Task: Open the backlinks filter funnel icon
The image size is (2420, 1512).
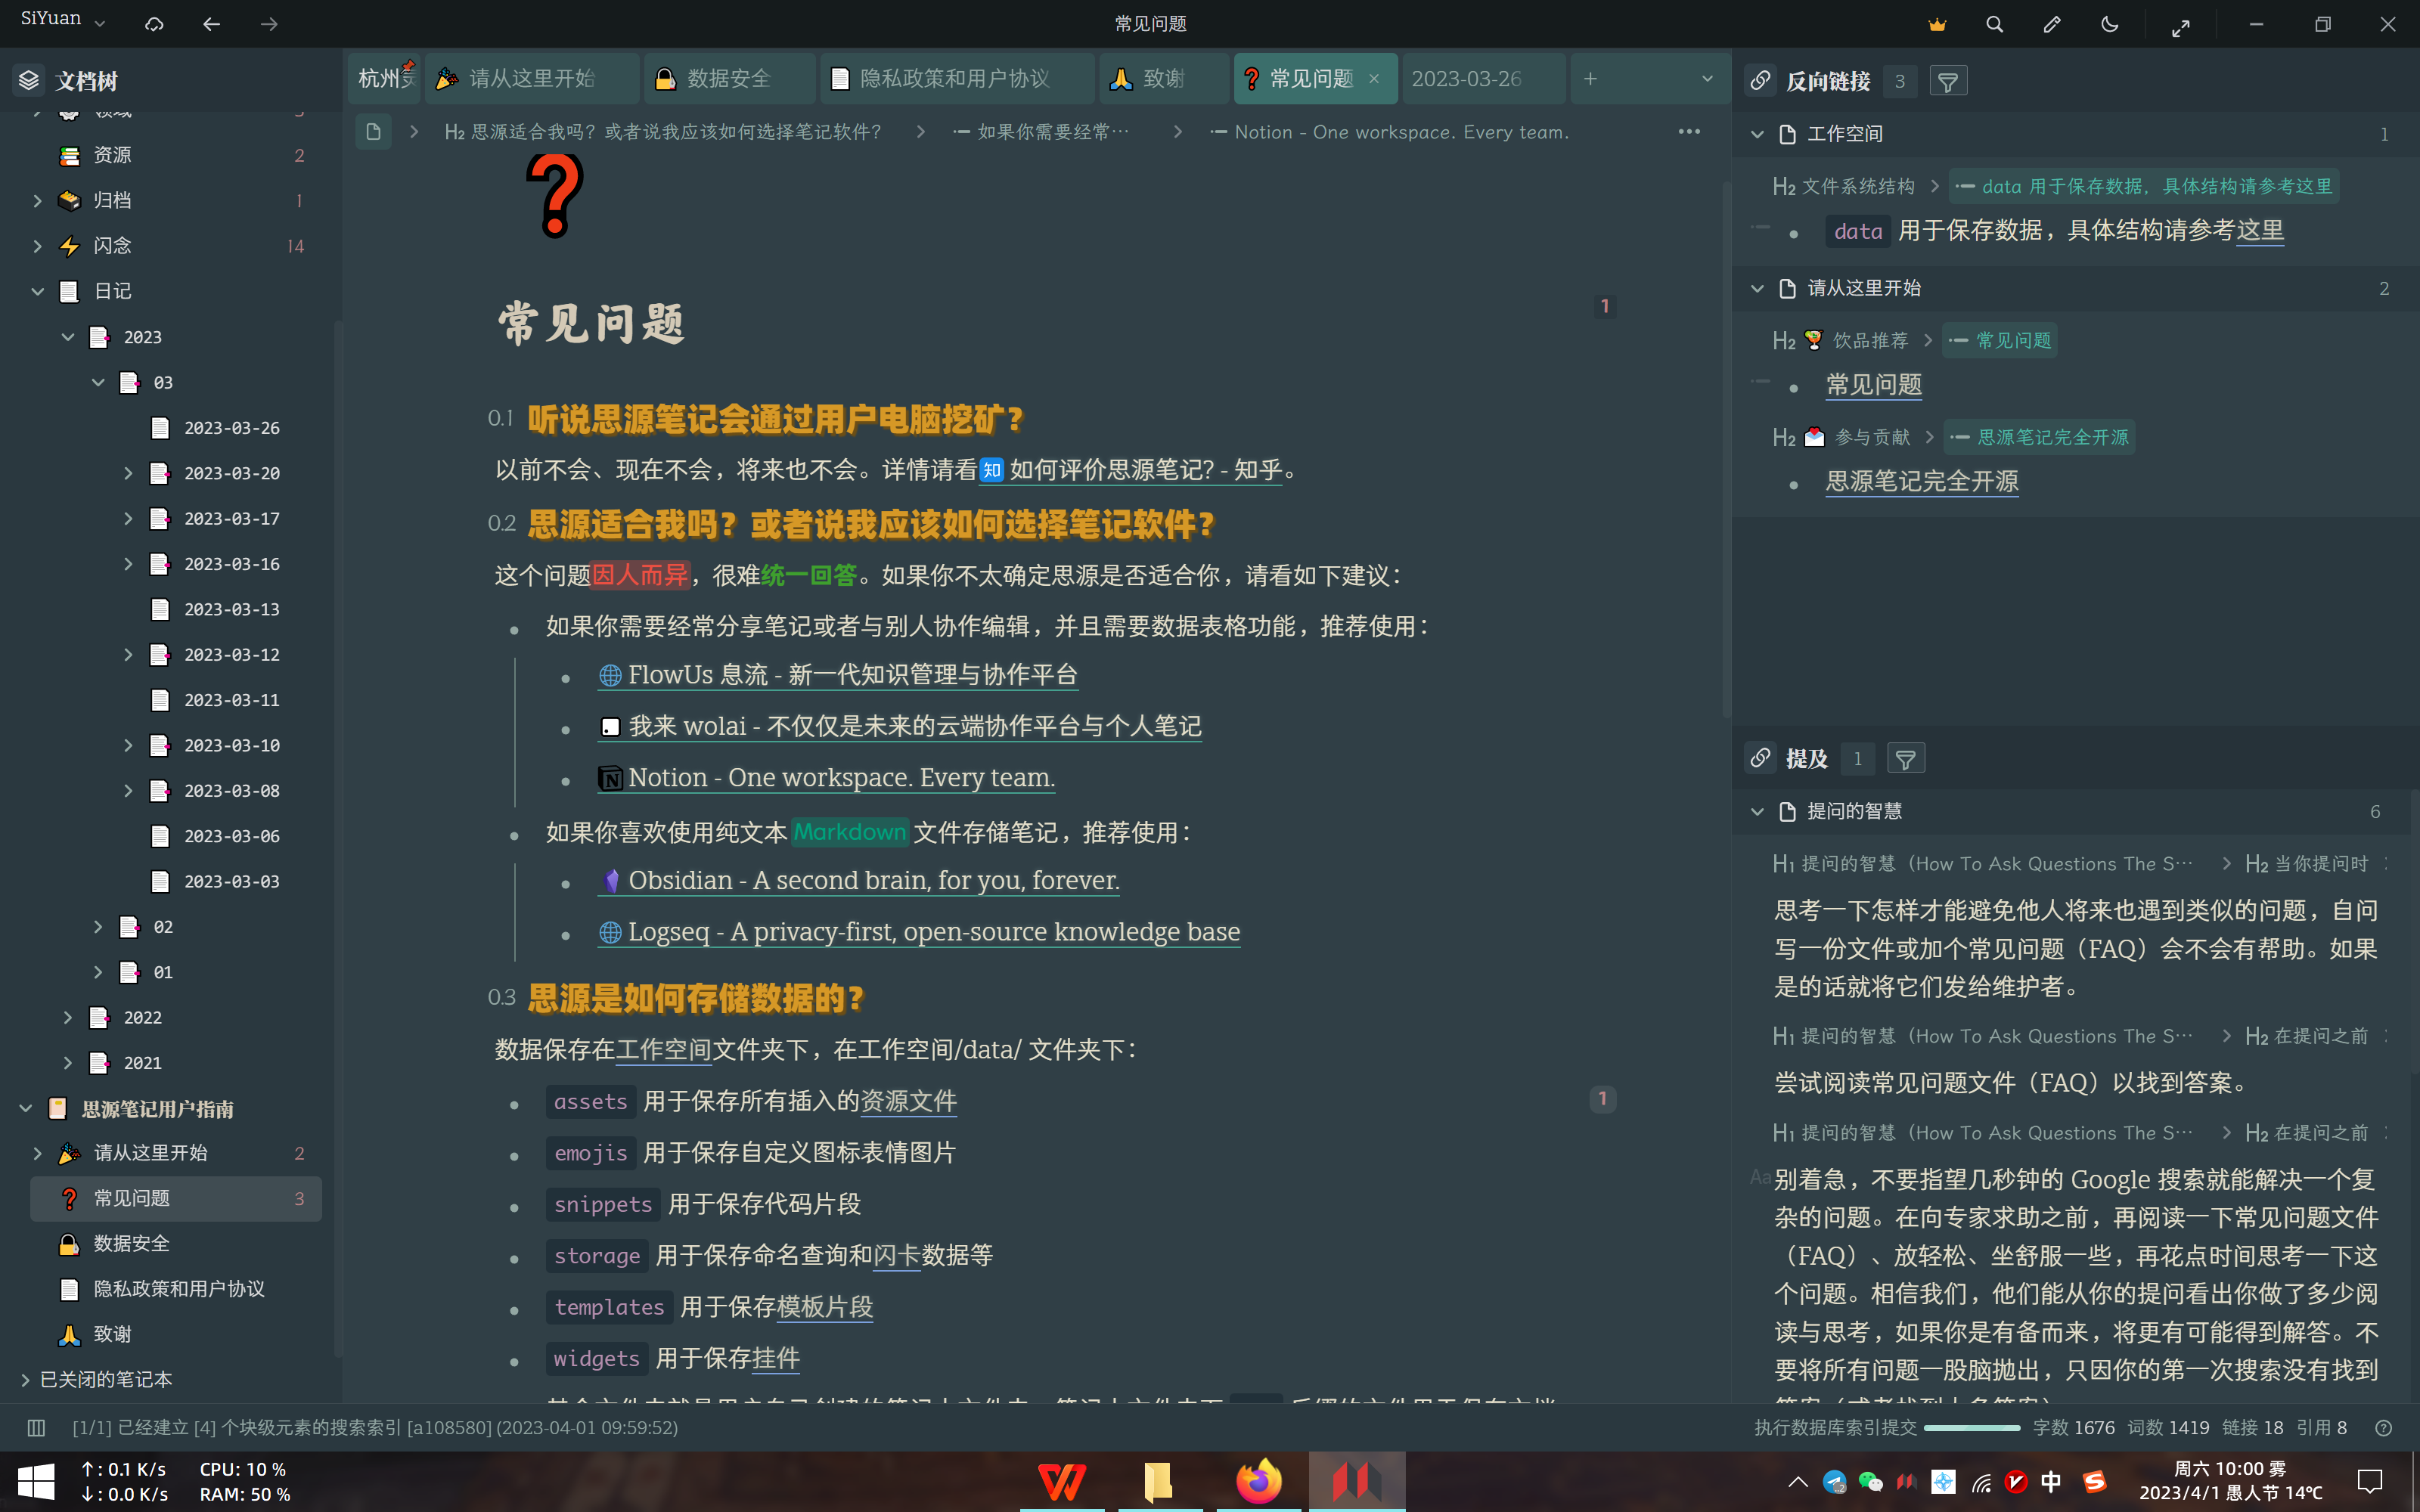Action: [1948, 81]
